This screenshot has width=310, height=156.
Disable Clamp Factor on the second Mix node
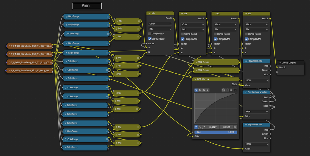coord(182,39)
